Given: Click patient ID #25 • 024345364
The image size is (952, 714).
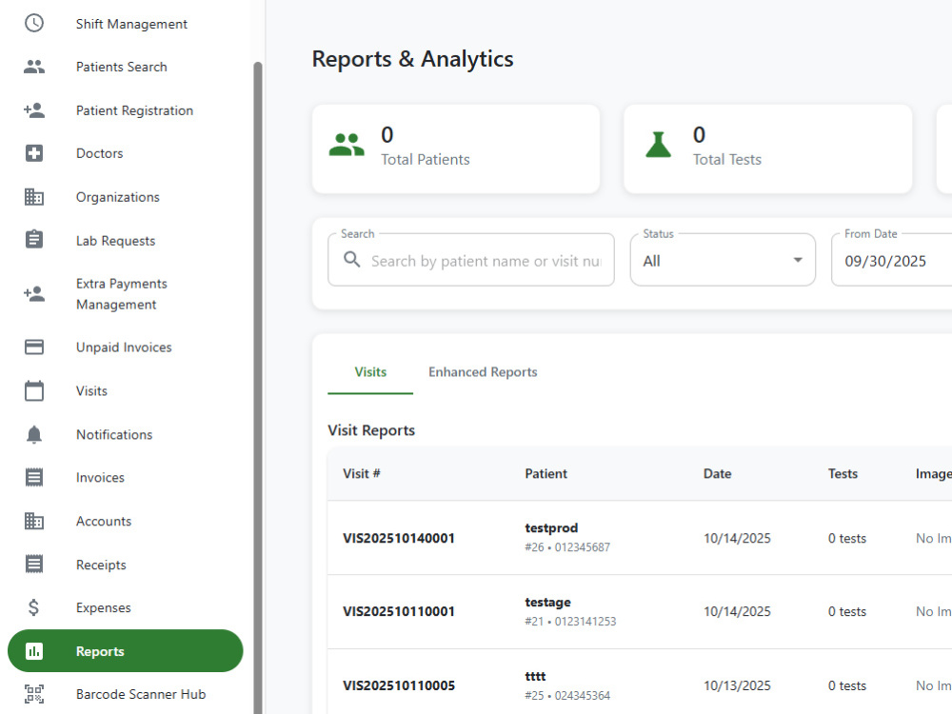Looking at the screenshot, I should pos(567,695).
